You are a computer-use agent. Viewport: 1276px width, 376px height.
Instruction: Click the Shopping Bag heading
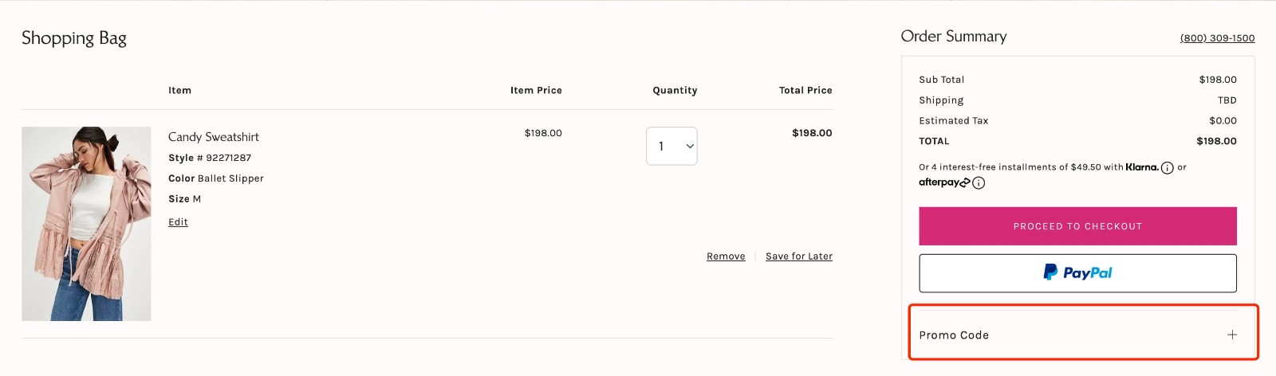point(74,38)
